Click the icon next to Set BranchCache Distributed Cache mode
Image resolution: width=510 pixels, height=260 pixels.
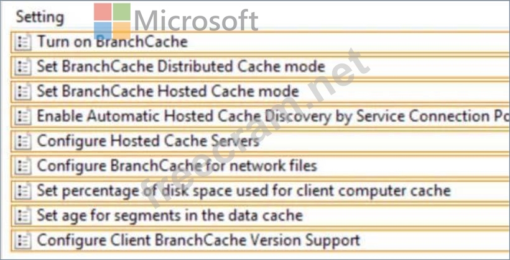click(x=23, y=67)
